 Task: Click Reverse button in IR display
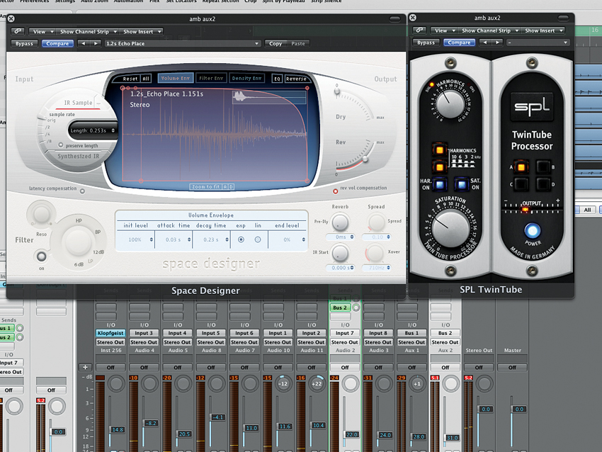click(296, 79)
